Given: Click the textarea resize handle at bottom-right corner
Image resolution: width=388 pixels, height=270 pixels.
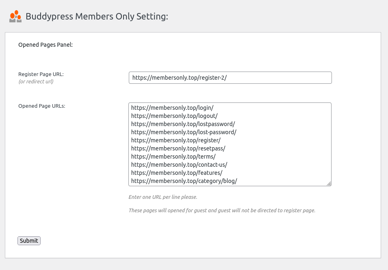Looking at the screenshot, I should tap(329, 183).
